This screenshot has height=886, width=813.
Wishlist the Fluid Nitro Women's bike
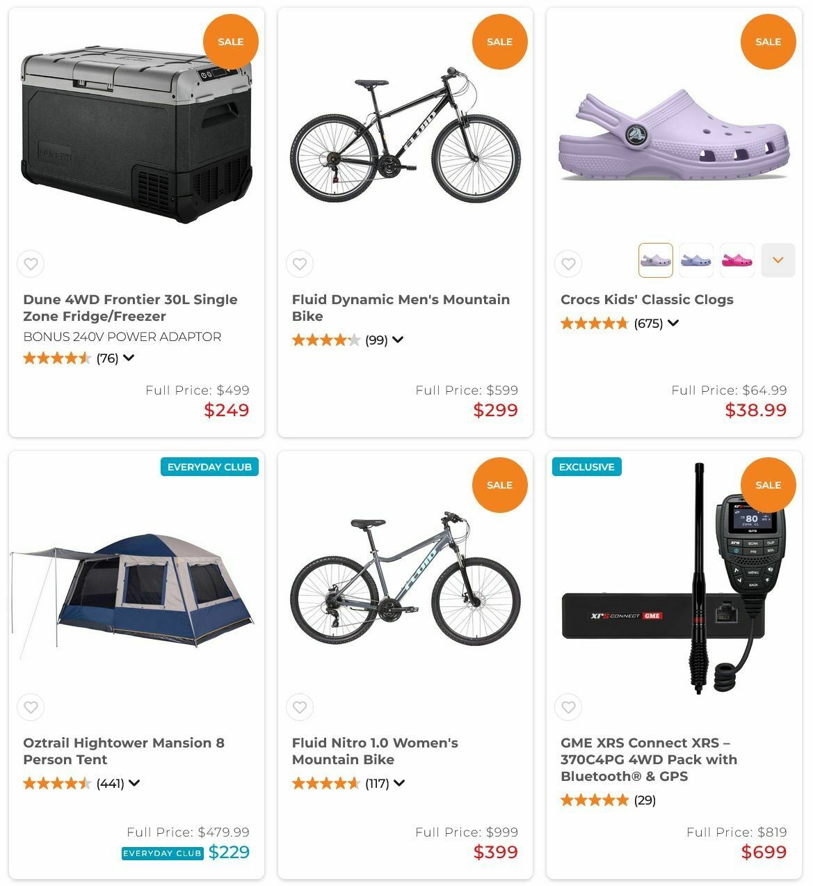(x=300, y=707)
